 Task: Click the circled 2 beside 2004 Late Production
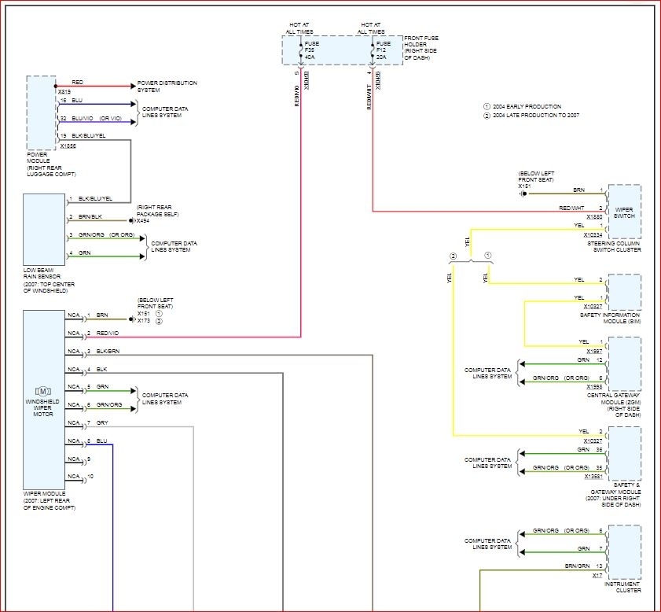487,115
